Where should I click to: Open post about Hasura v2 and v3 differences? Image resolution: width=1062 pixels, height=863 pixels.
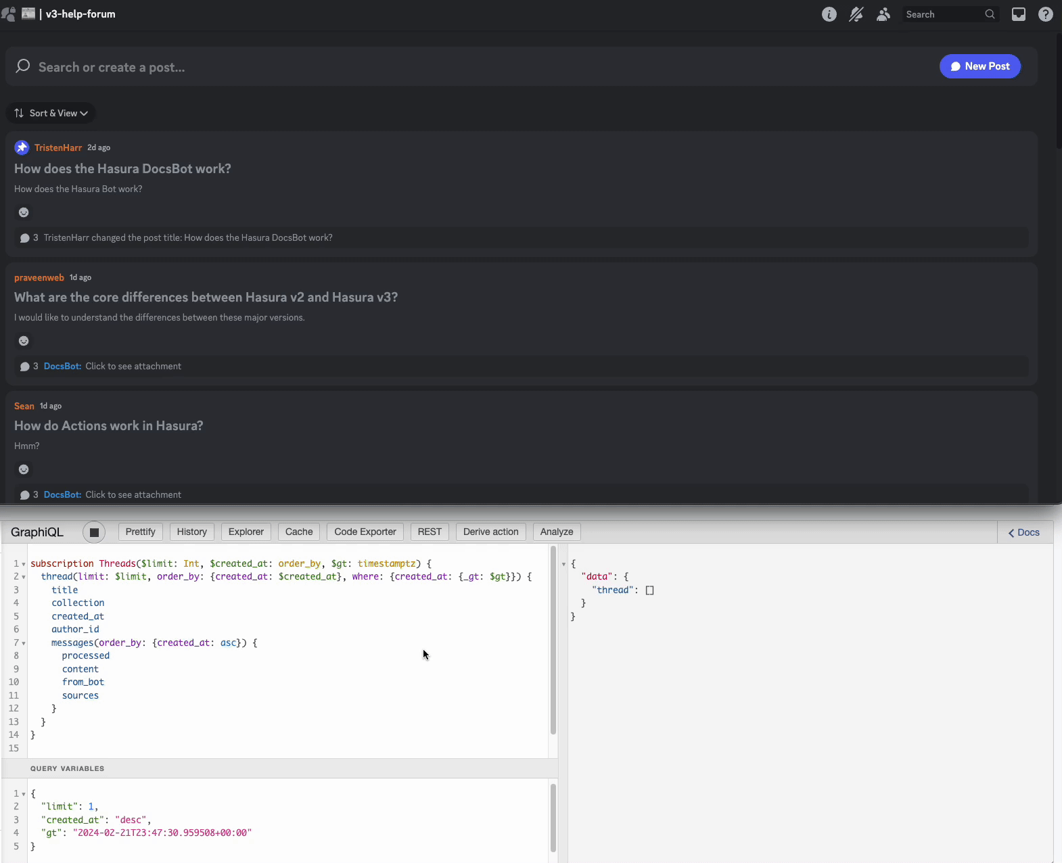click(x=206, y=297)
